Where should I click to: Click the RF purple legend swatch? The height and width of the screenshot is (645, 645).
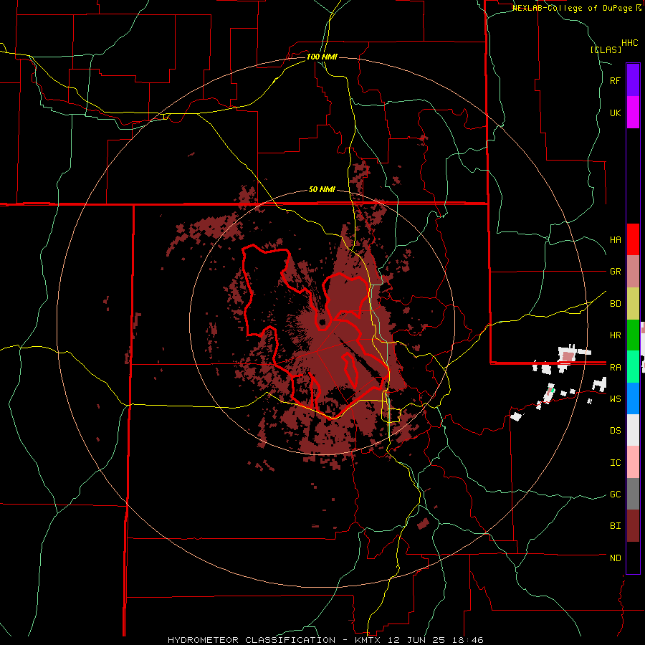coord(633,80)
